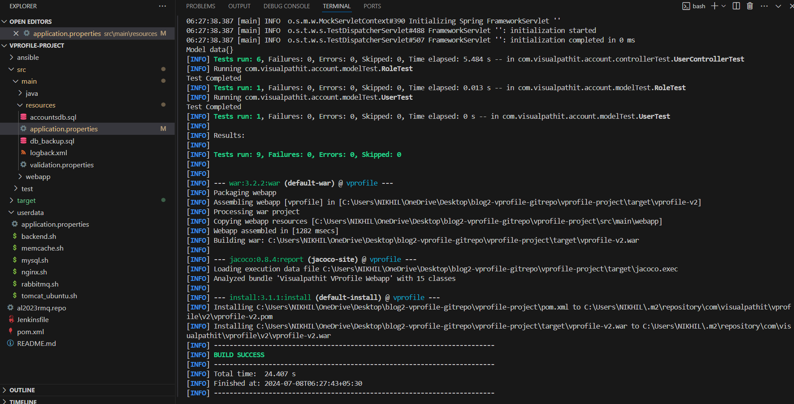Collapse the VPROFILE-PROJECT section
This screenshot has height=404, width=794.
coord(4,46)
